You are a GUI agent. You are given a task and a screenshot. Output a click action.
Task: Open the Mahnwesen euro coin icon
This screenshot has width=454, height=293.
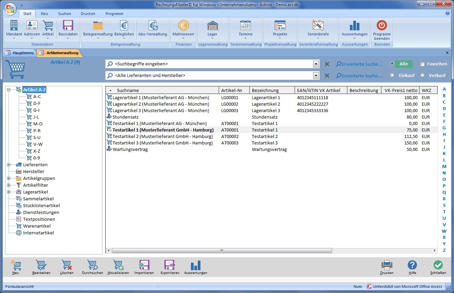[183, 26]
